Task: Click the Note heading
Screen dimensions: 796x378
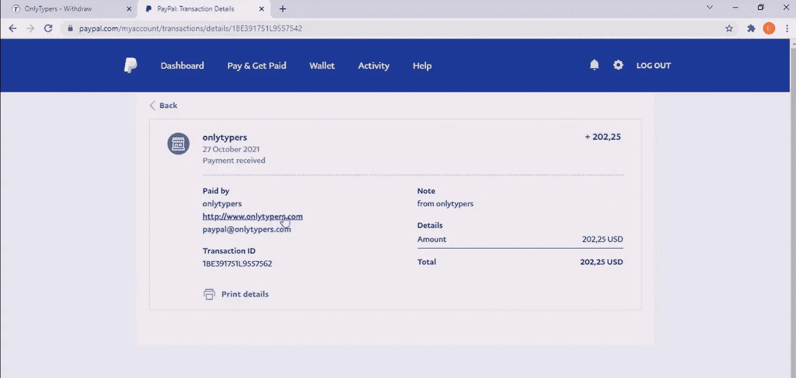Action: [x=426, y=191]
